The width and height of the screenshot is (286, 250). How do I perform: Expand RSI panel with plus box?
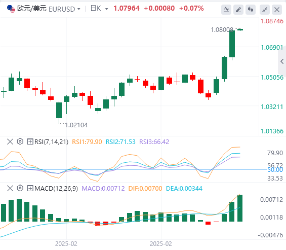pos(30,141)
